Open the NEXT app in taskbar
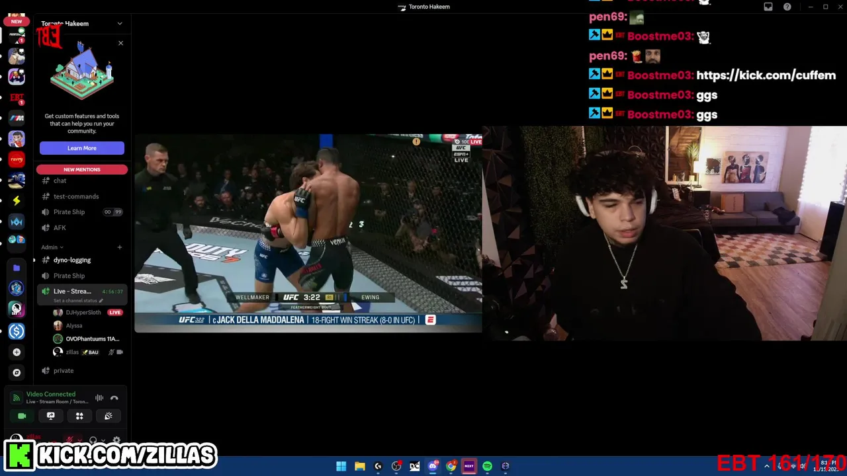 469,466
